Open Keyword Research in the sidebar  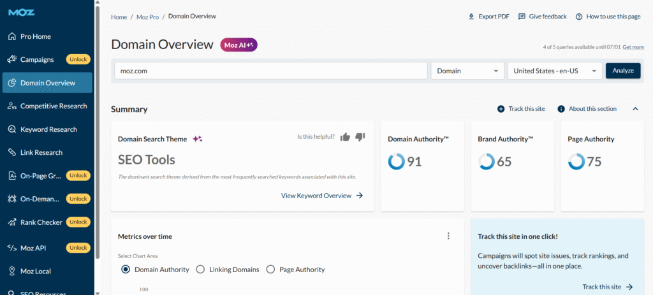coord(47,129)
